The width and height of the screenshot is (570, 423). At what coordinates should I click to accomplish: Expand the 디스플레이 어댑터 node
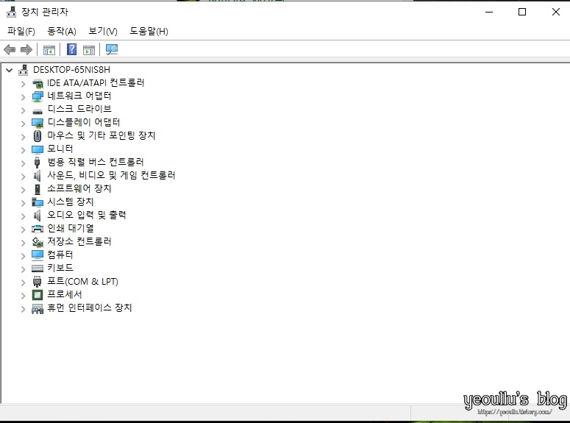pos(24,124)
